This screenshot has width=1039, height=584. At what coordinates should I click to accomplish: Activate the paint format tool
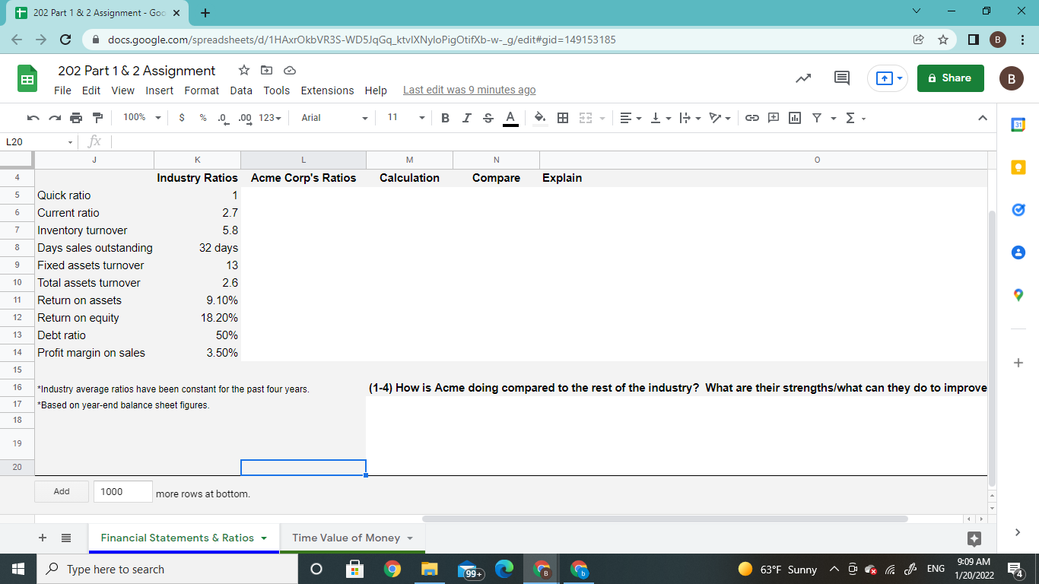click(x=97, y=118)
